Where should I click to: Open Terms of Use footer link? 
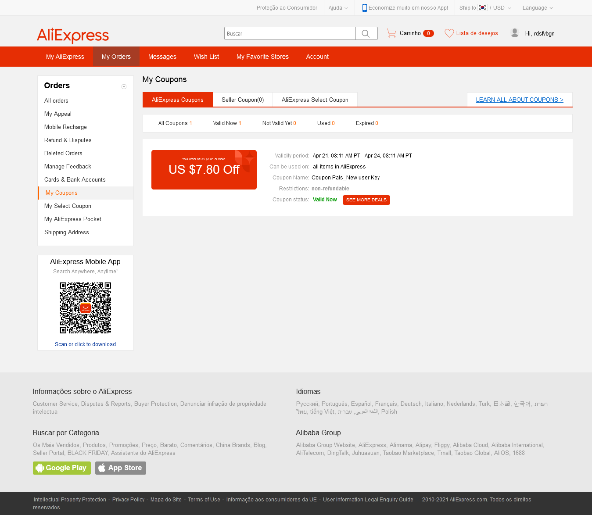pos(204,500)
